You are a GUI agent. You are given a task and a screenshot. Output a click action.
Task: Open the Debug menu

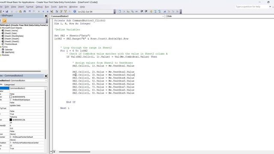[x=39, y=7]
